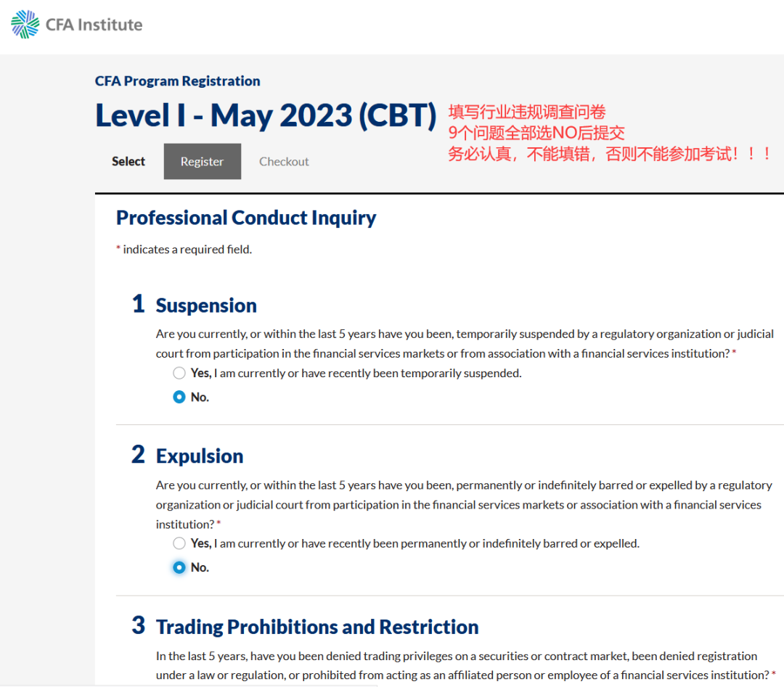784x687 pixels.
Task: Select No for Expulsion question
Action: [179, 567]
